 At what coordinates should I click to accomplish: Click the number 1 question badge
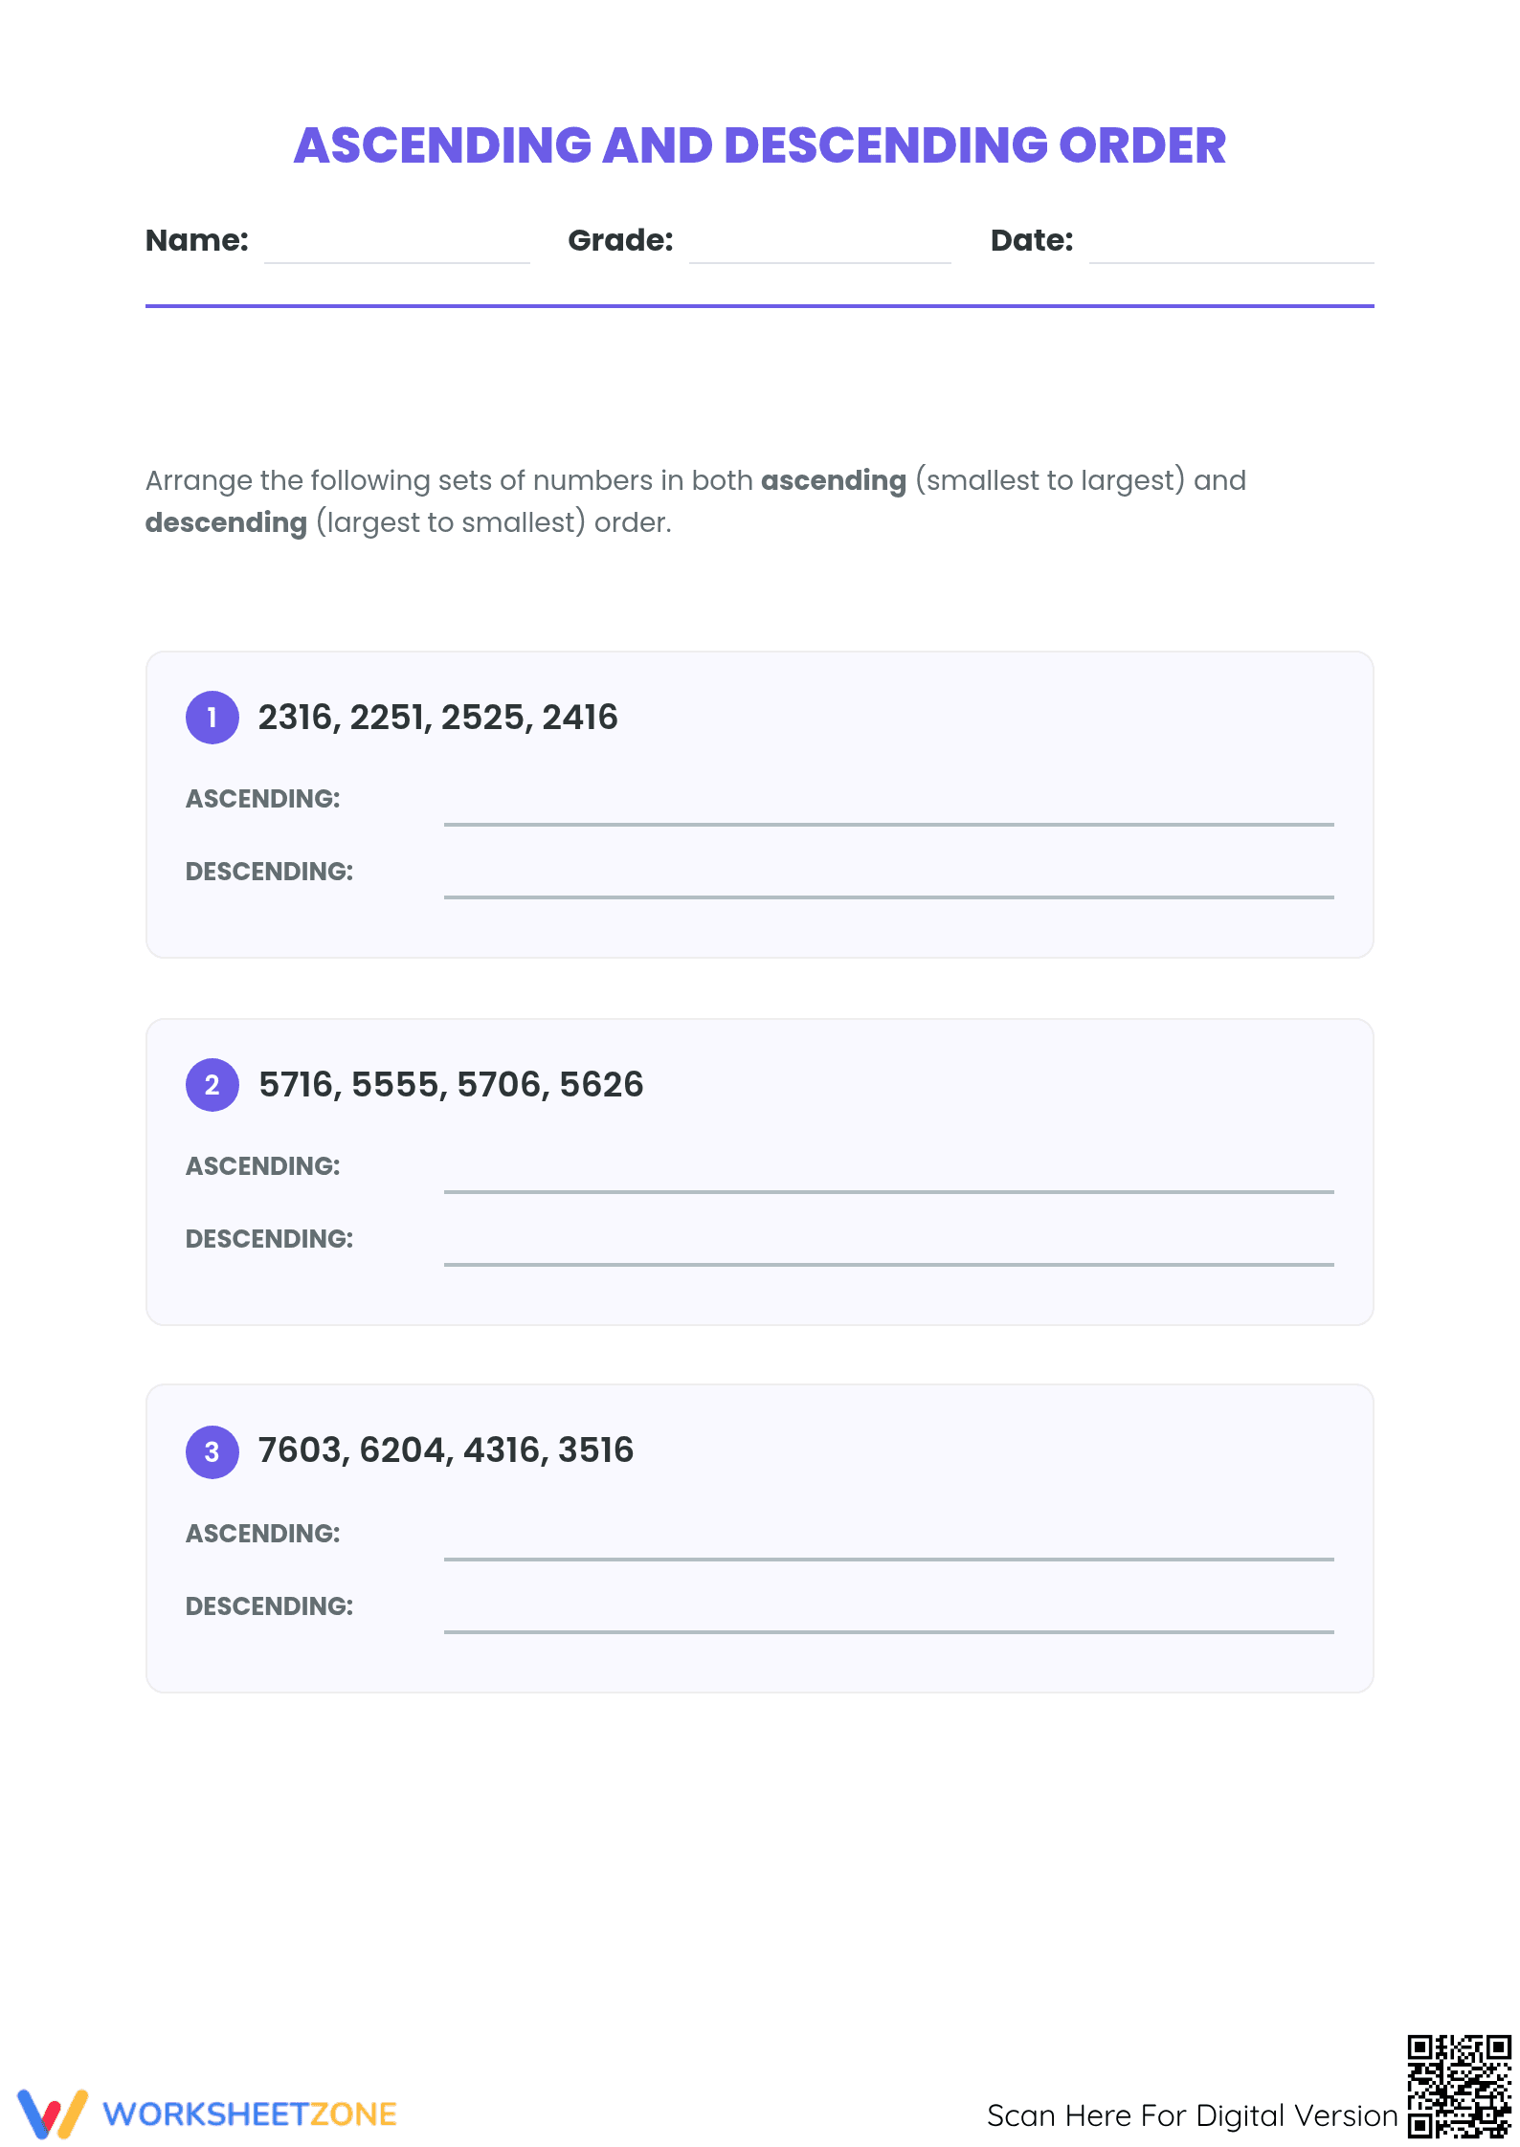point(212,718)
